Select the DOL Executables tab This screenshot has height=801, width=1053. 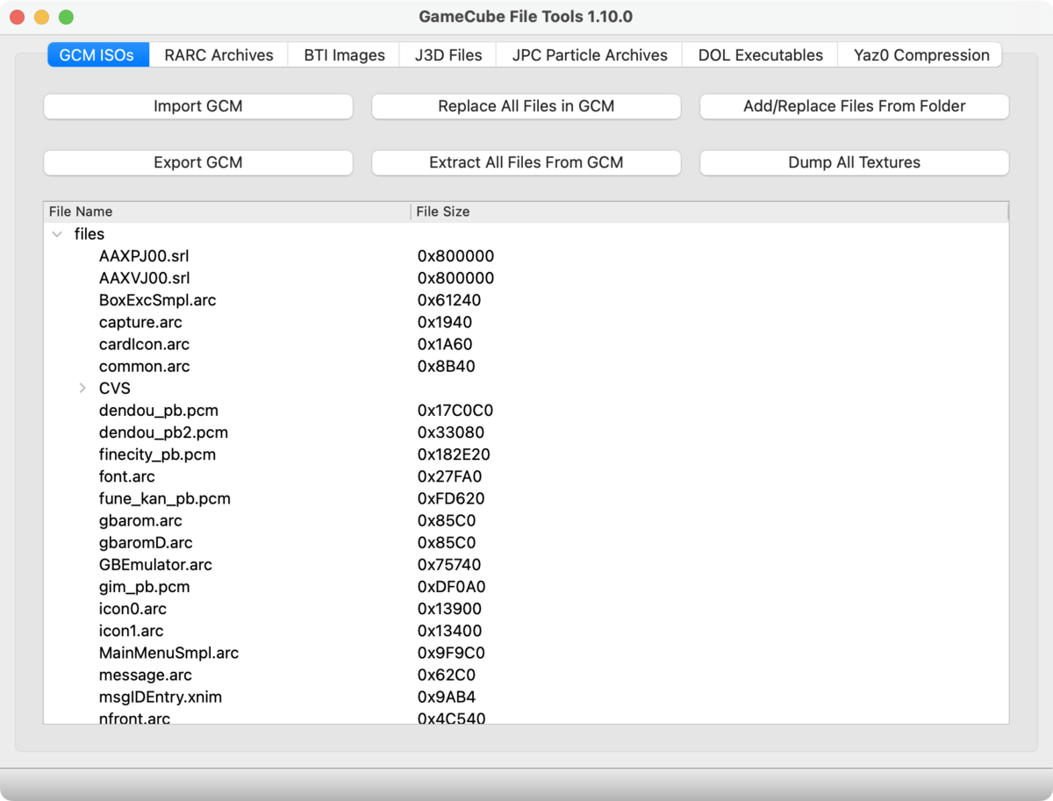pos(761,54)
